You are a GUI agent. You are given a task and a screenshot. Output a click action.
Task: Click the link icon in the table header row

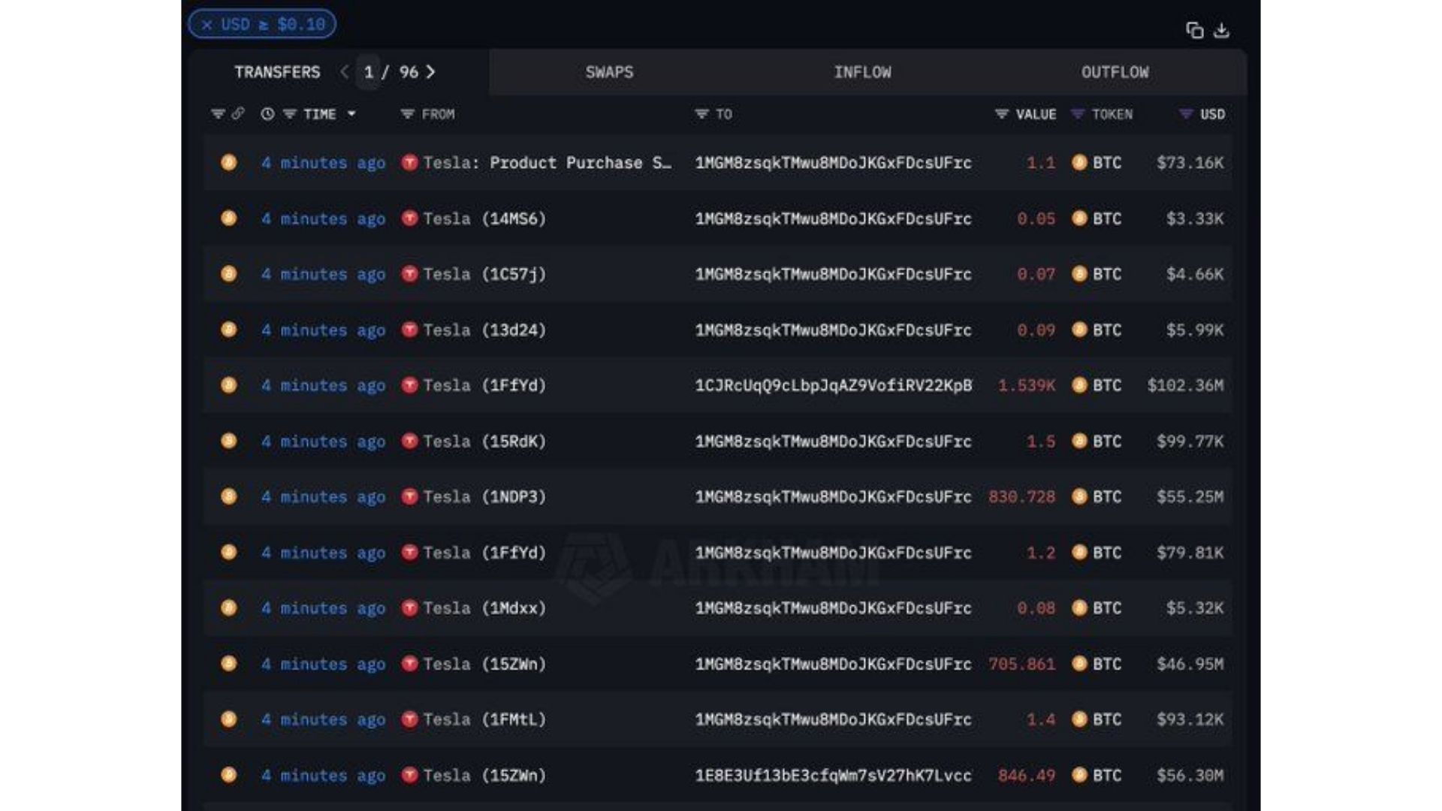coord(238,114)
